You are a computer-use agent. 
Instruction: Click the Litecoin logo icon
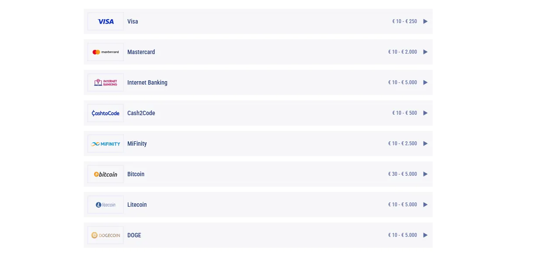pyautogui.click(x=106, y=205)
